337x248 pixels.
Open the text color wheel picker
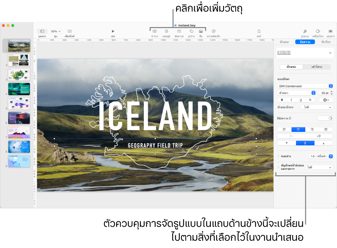[x=331, y=118]
